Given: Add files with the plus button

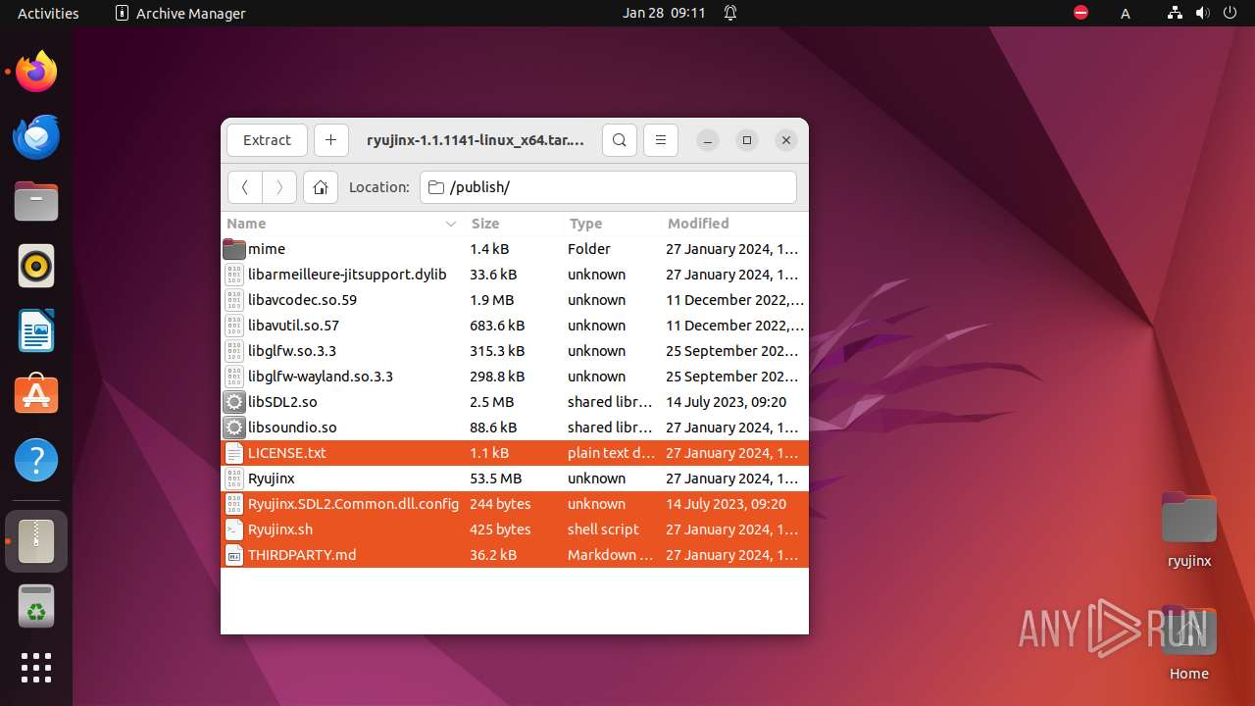Looking at the screenshot, I should (x=330, y=140).
